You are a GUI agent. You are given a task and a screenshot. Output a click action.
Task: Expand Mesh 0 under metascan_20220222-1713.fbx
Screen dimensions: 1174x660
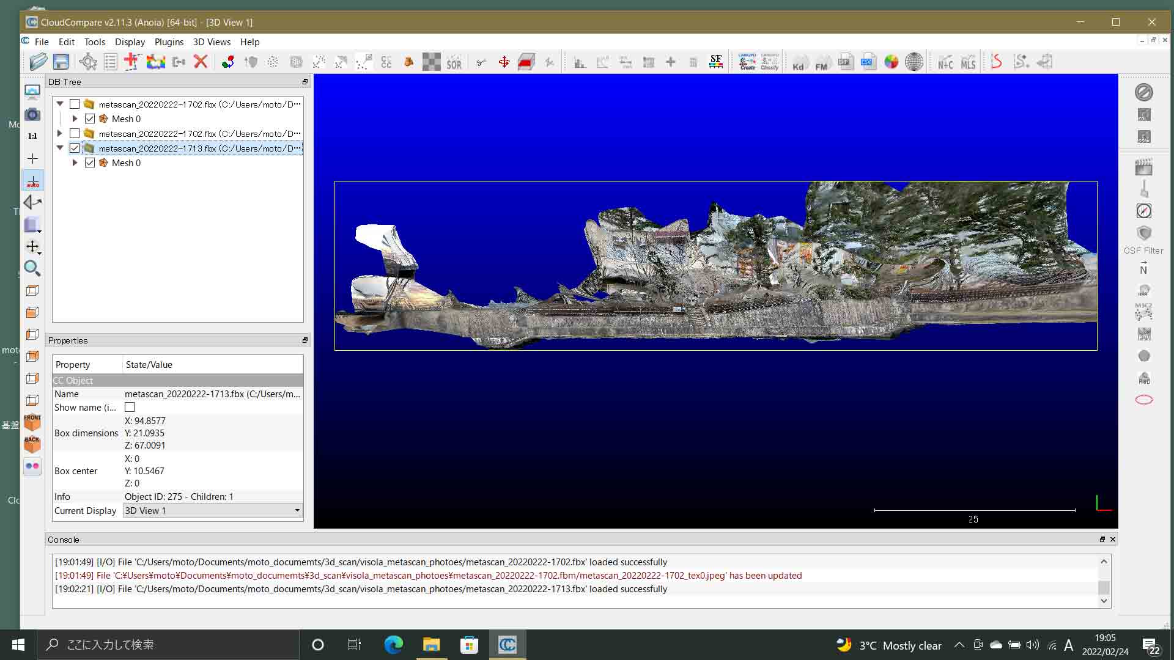75,163
